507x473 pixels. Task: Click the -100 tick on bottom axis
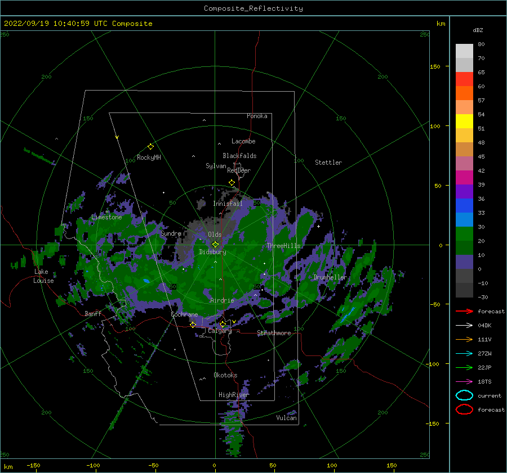coord(93,465)
